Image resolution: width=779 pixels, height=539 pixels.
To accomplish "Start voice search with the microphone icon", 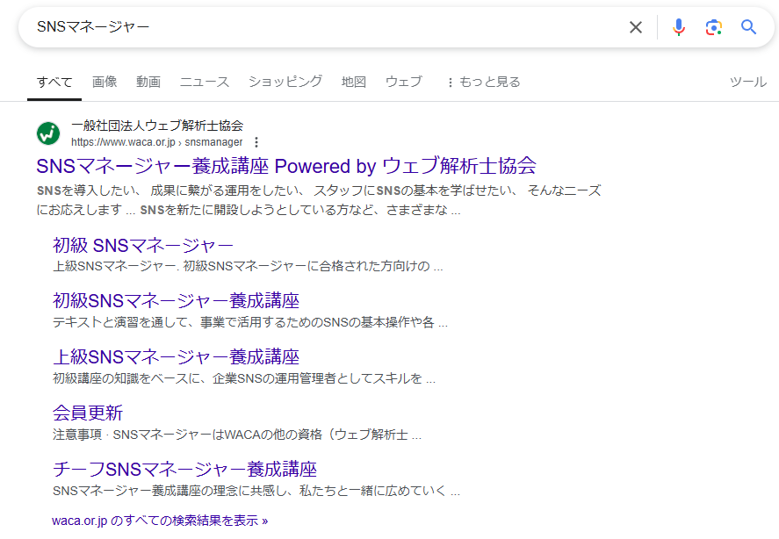I will (679, 27).
